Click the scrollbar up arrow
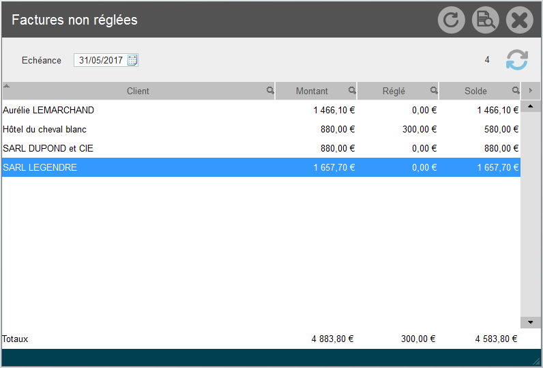The height and width of the screenshot is (368, 543). pyautogui.click(x=530, y=107)
